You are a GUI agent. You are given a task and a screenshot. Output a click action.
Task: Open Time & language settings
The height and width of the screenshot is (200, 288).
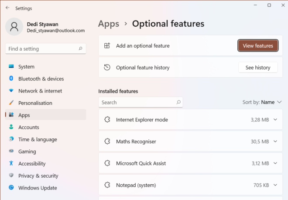pyautogui.click(x=46, y=139)
